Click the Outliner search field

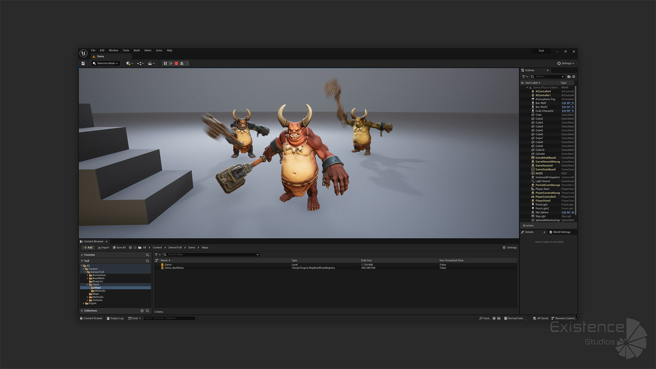pos(548,77)
